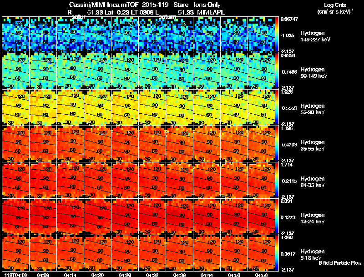
Task: Open the 35-55 keV image panel at 04:14
Action: coord(70,144)
